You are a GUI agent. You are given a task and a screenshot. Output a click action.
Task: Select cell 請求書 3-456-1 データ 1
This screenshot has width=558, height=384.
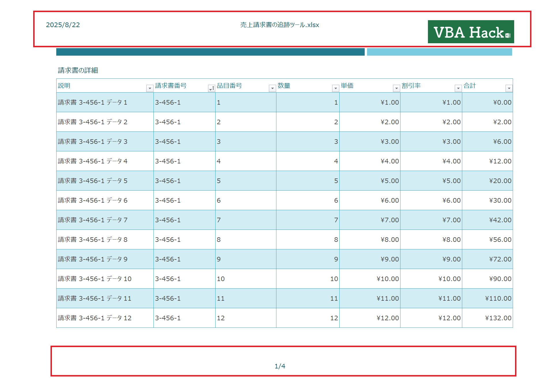click(x=105, y=102)
